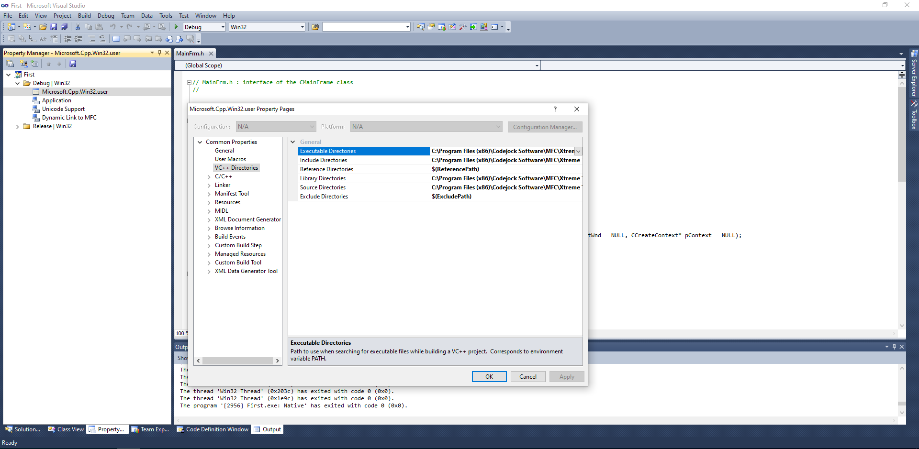Click the Uncomment Selected Lines icon
Image resolution: width=919 pixels, height=449 pixels.
[102, 39]
